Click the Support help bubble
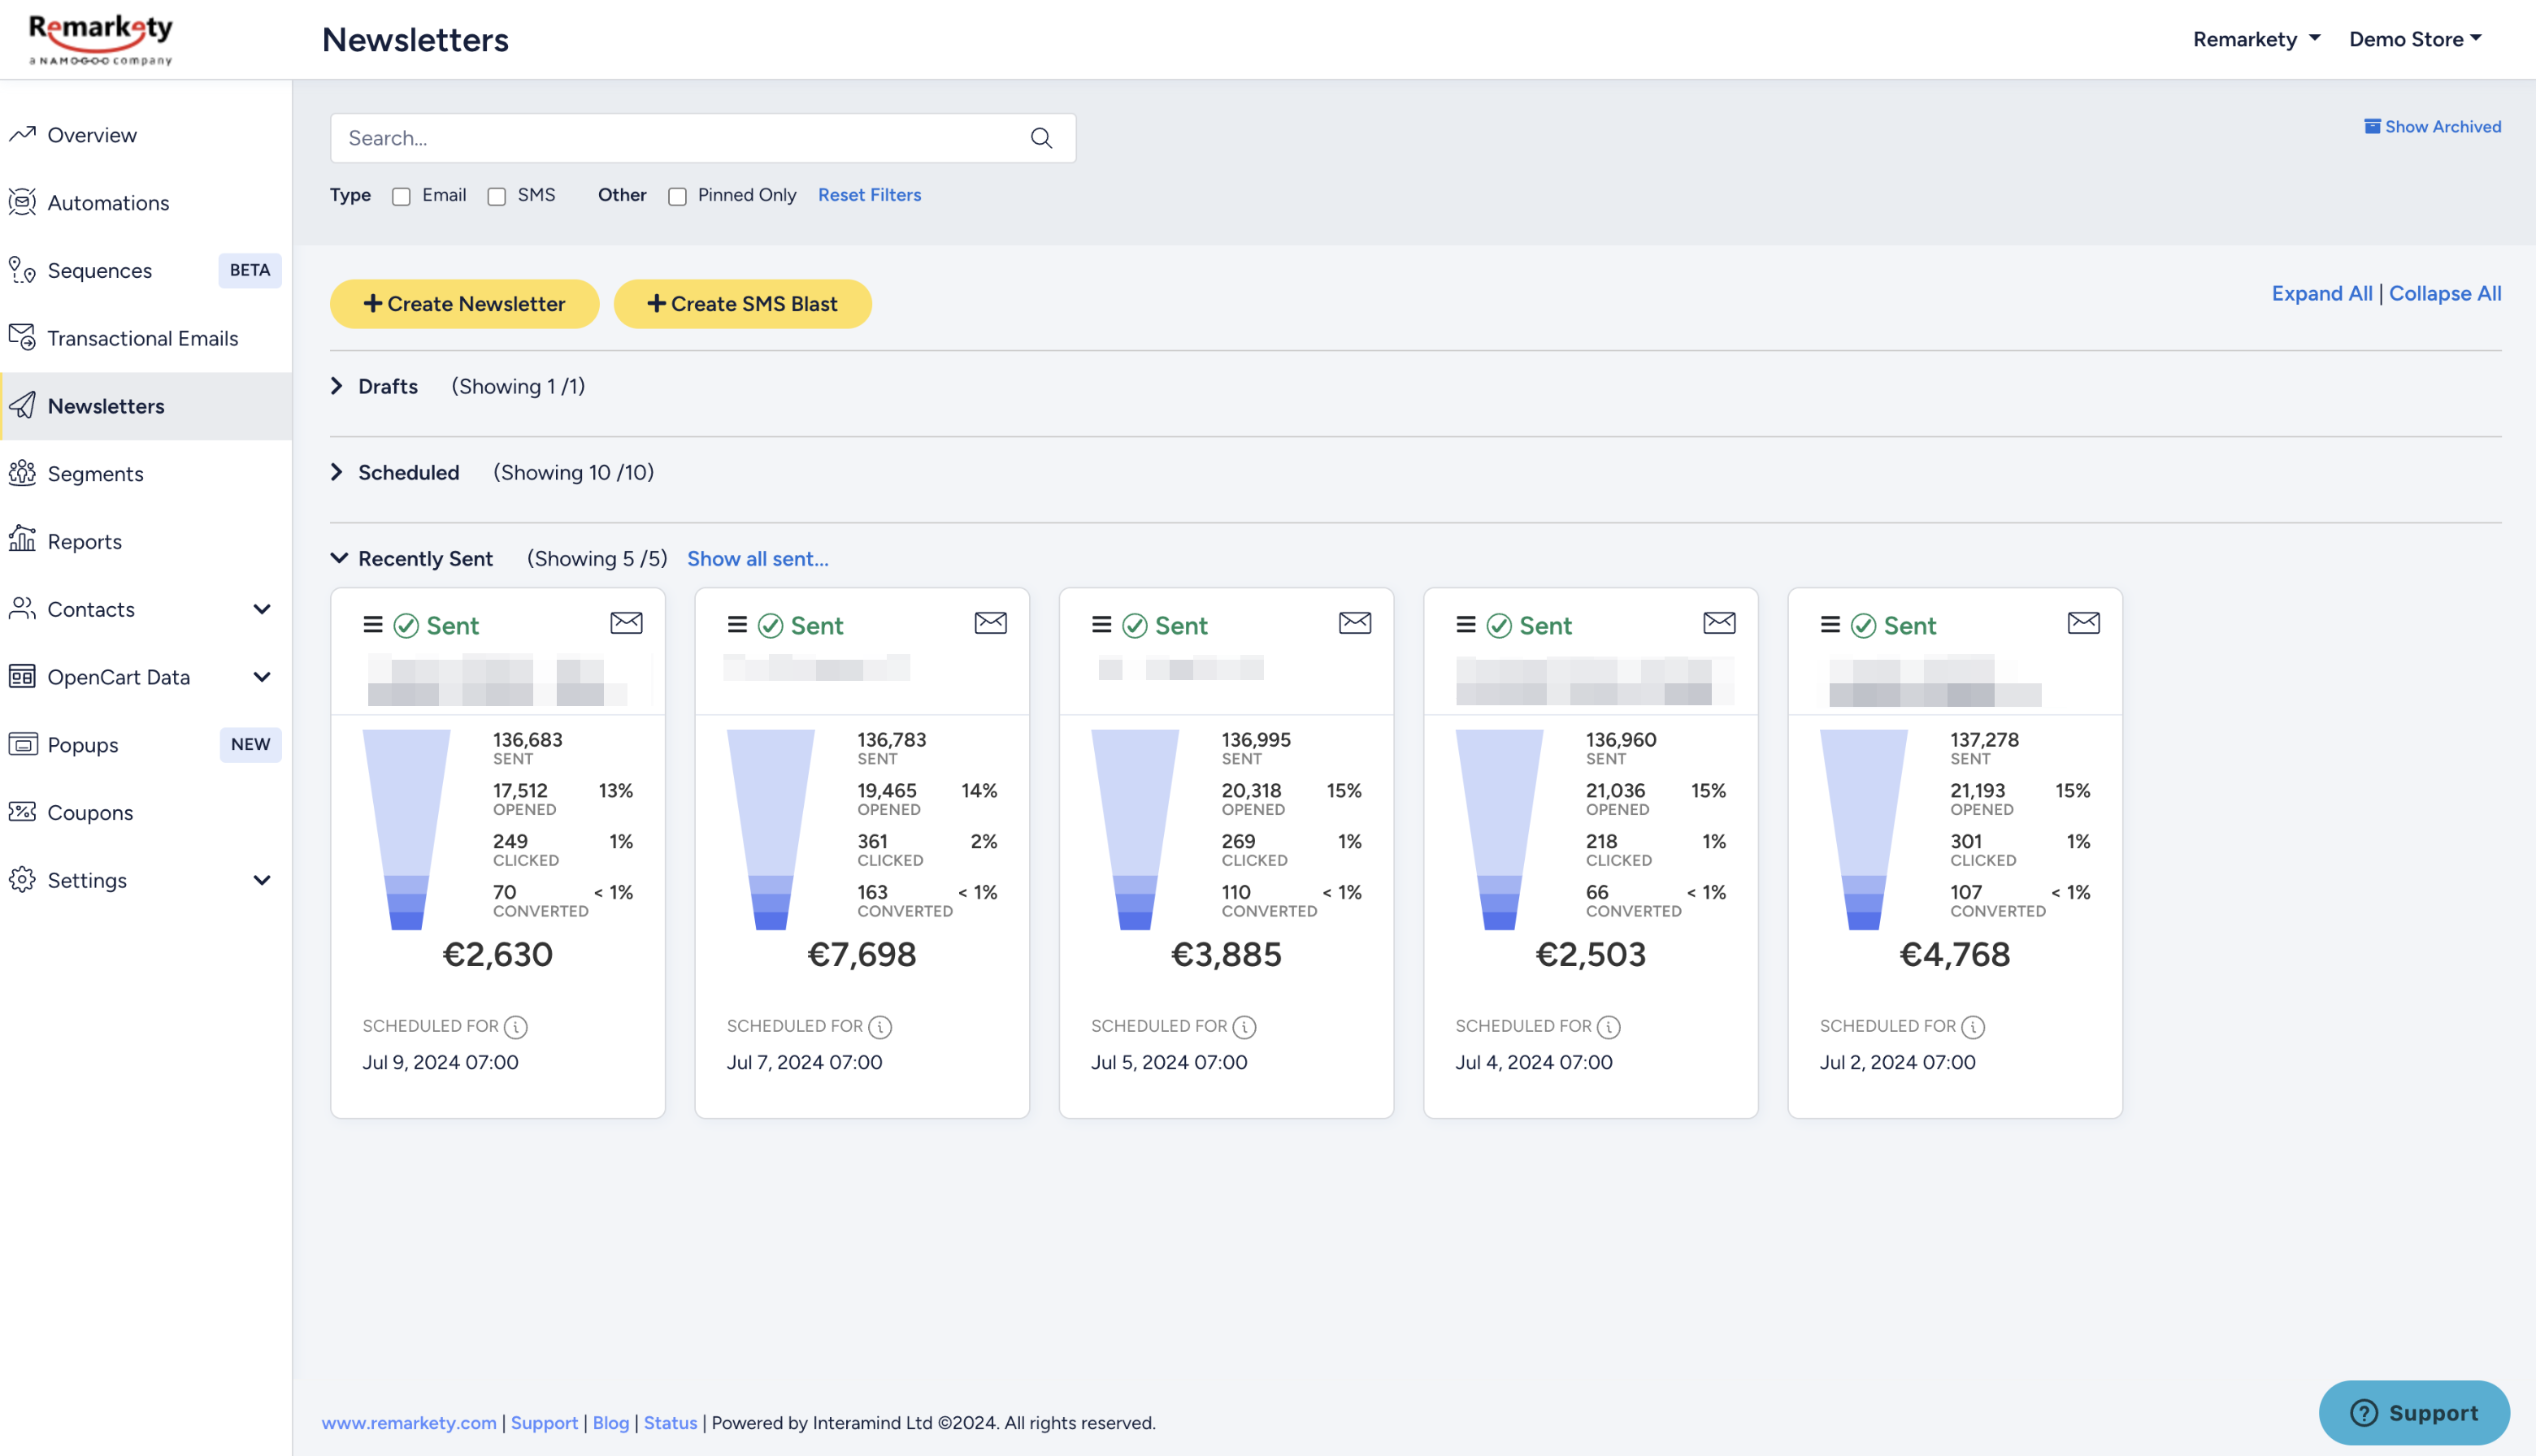Viewport: 2536px width, 1456px height. (2414, 1412)
